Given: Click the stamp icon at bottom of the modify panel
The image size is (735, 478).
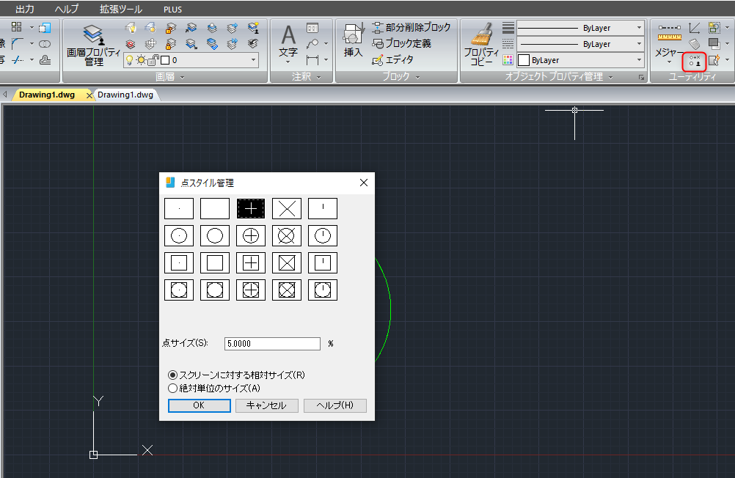Looking at the screenshot, I should click(45, 59).
